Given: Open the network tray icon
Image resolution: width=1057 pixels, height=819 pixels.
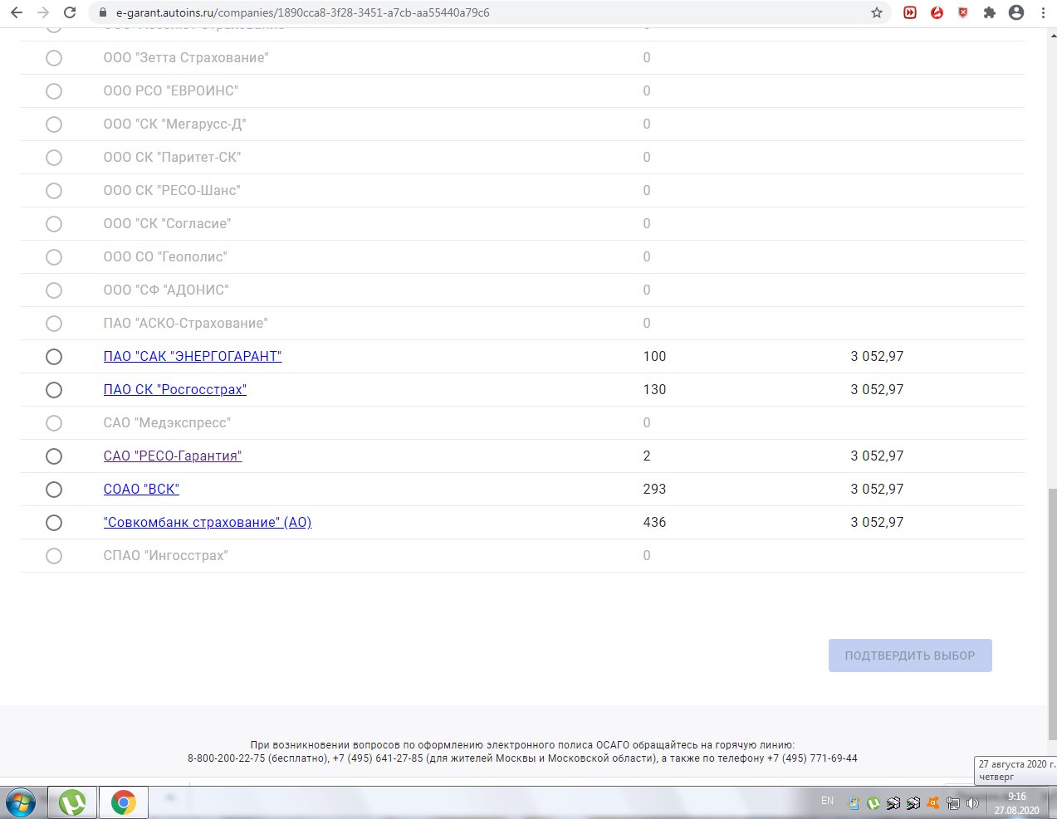Looking at the screenshot, I should 953,803.
